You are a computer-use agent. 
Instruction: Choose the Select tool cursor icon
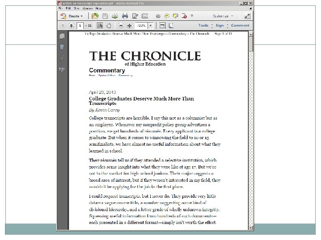[100, 25]
